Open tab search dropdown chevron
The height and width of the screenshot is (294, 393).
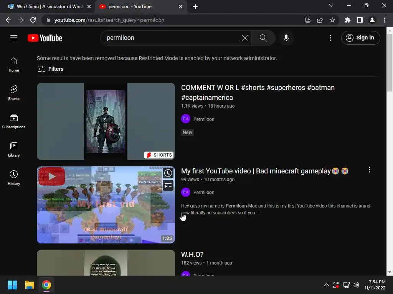(x=331, y=5)
